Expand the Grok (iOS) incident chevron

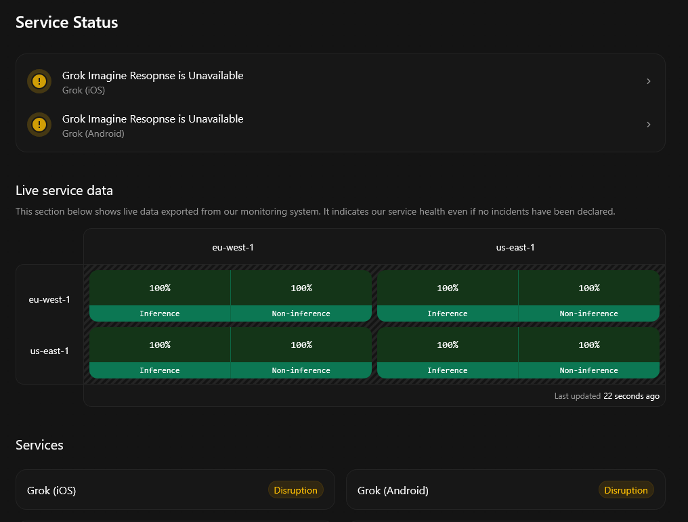coord(648,81)
